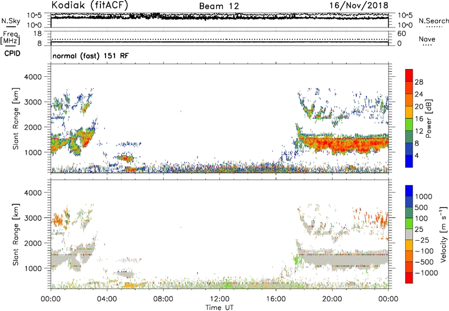Click the Power [dB] color bar
Image resolution: width=449 pixels, height=311 pixels.
pyautogui.click(x=409, y=118)
